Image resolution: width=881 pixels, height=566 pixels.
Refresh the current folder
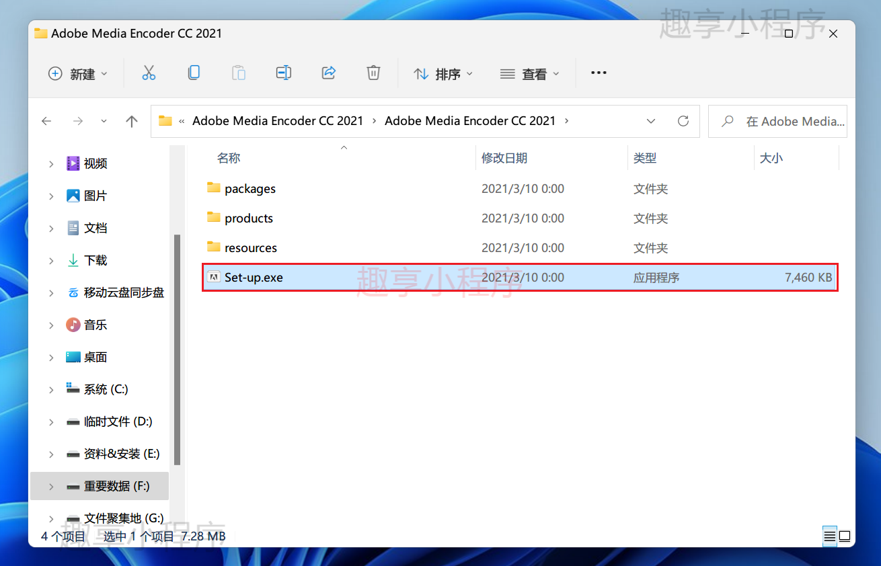pos(683,121)
